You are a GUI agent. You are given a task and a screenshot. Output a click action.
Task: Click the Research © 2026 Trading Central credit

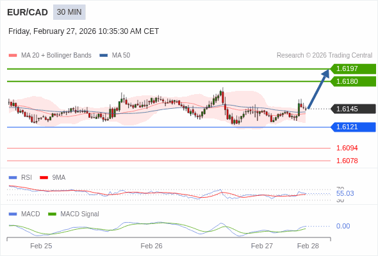[x=324, y=56]
